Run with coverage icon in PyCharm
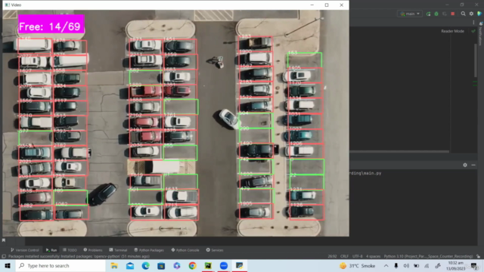This screenshot has height=272, width=484. tap(445, 14)
